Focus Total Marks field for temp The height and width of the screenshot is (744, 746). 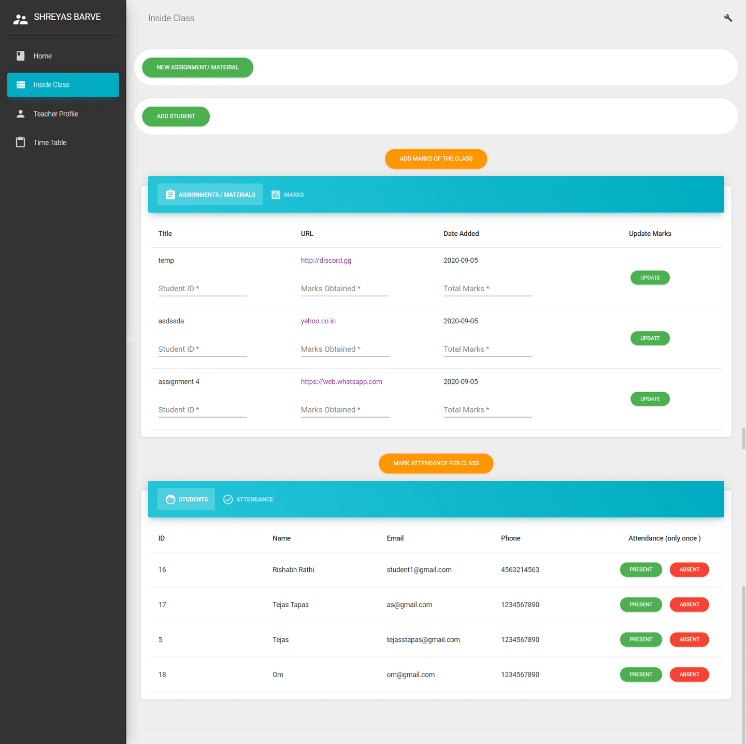[x=487, y=289]
